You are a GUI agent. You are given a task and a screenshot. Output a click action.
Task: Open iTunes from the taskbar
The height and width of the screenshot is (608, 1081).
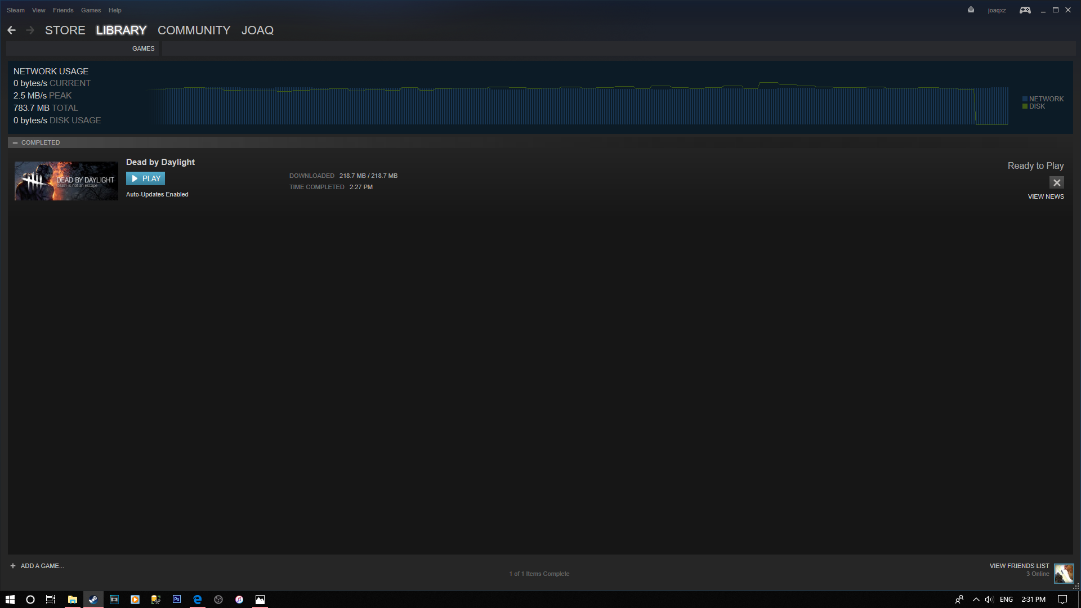pyautogui.click(x=239, y=600)
